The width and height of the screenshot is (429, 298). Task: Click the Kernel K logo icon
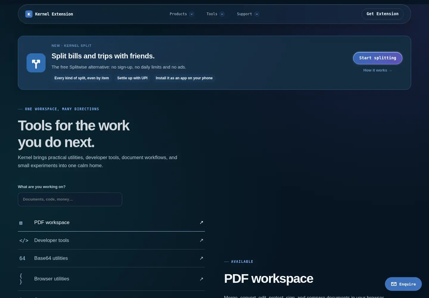tap(29, 14)
